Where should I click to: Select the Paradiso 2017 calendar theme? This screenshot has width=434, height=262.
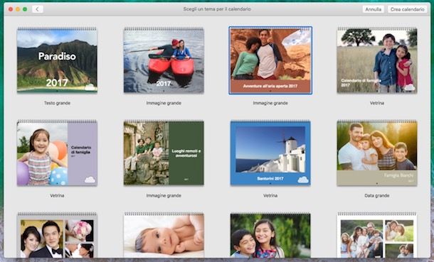point(57,60)
